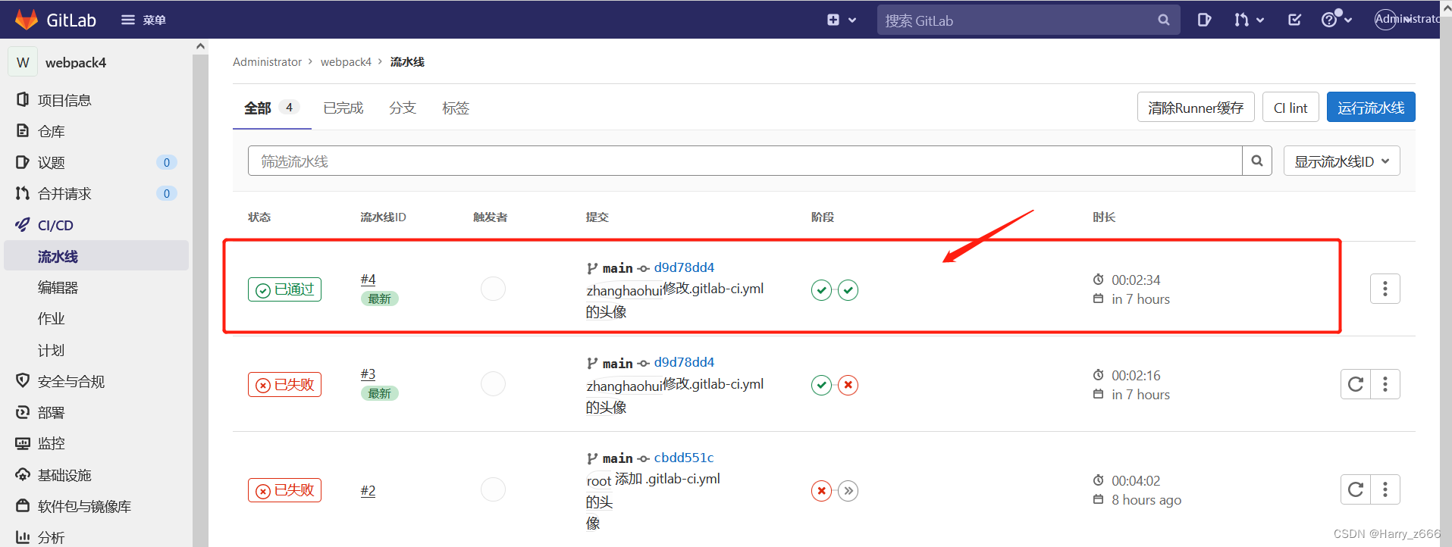1452x547 pixels.
Task: Click webpack4 breadcrumb link
Action: [346, 62]
